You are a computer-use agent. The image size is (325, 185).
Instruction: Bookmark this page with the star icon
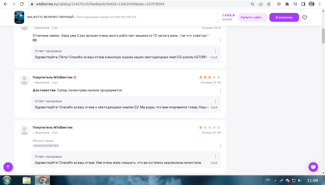click(x=269, y=4)
